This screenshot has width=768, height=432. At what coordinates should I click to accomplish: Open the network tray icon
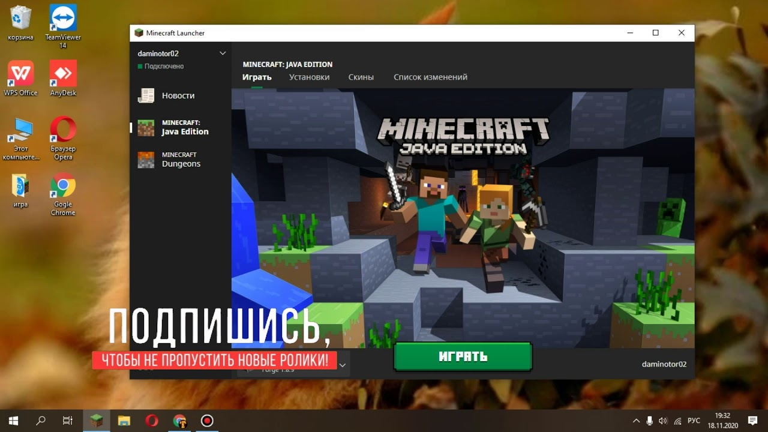pyautogui.click(x=677, y=421)
